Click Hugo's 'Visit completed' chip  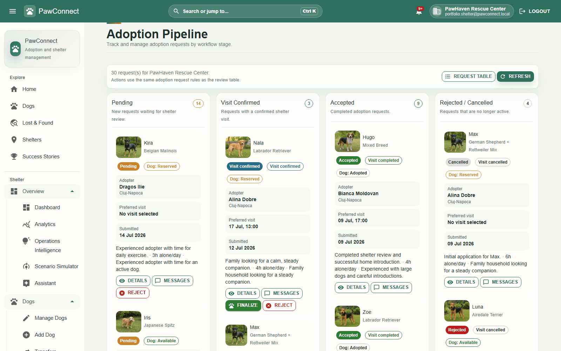point(383,160)
